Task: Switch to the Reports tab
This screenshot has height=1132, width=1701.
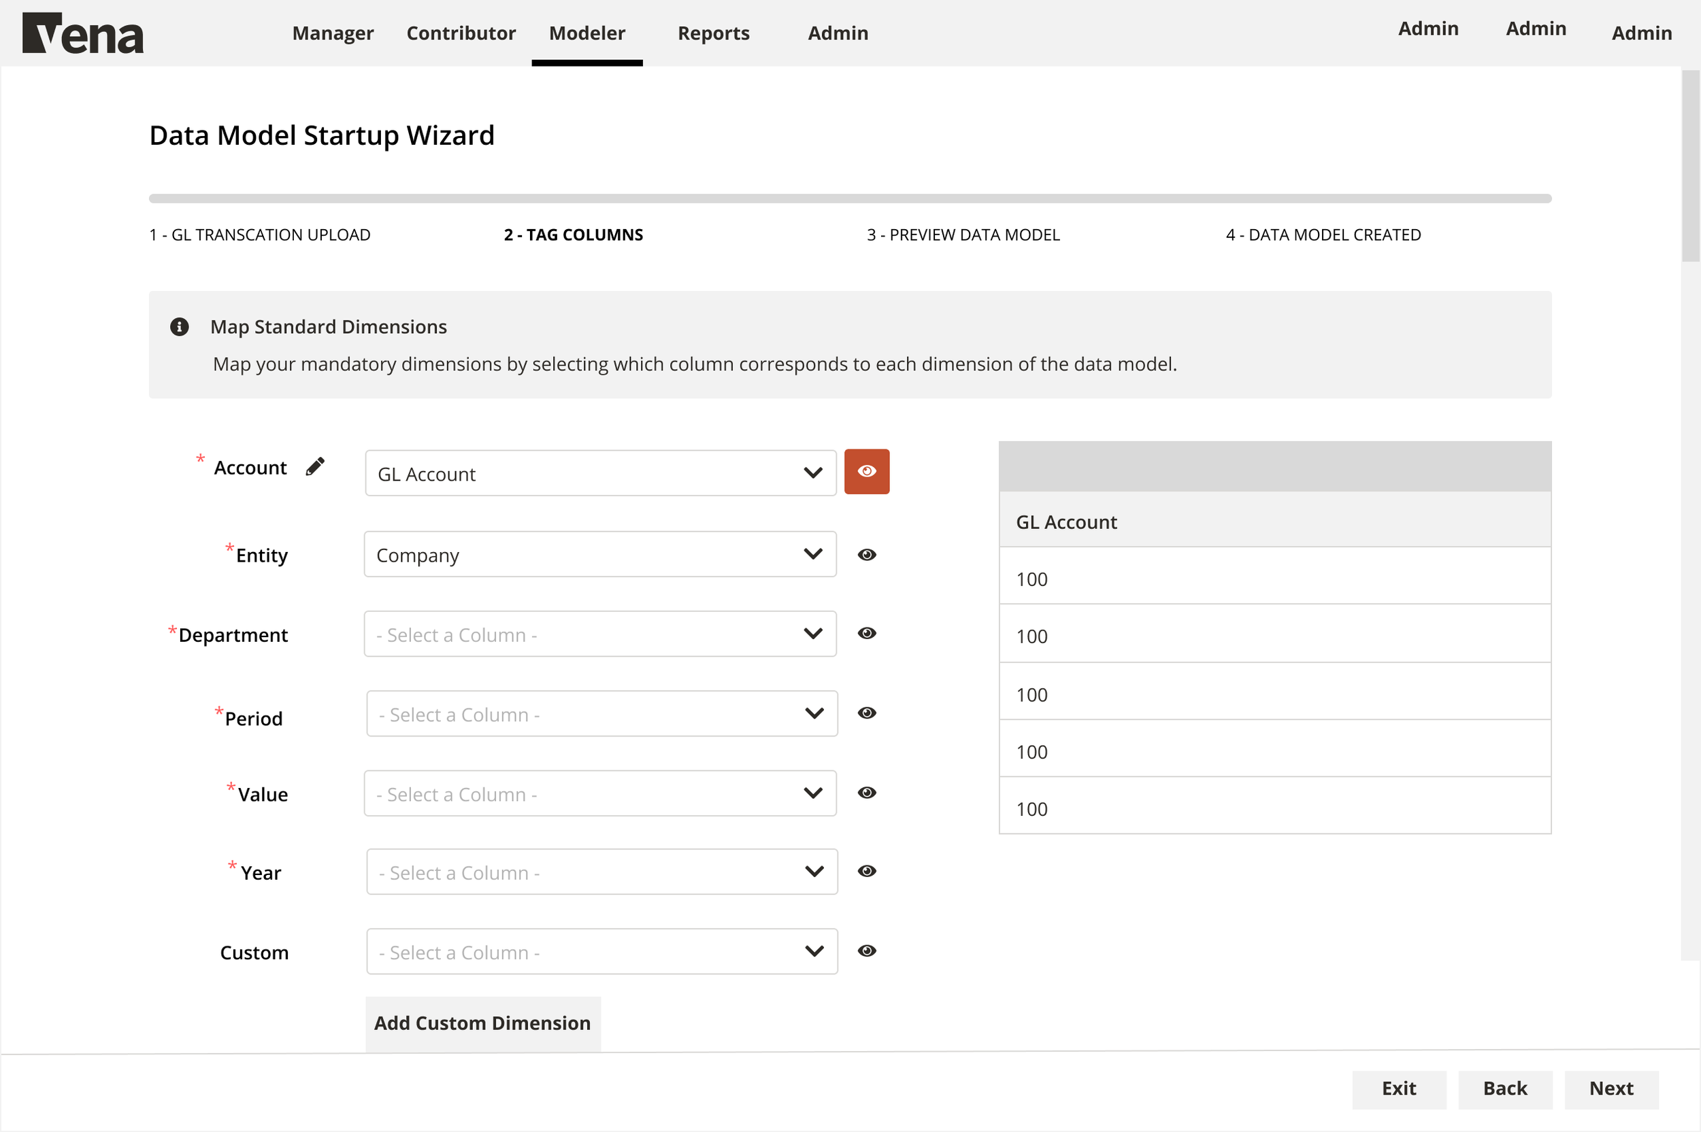Action: (713, 33)
